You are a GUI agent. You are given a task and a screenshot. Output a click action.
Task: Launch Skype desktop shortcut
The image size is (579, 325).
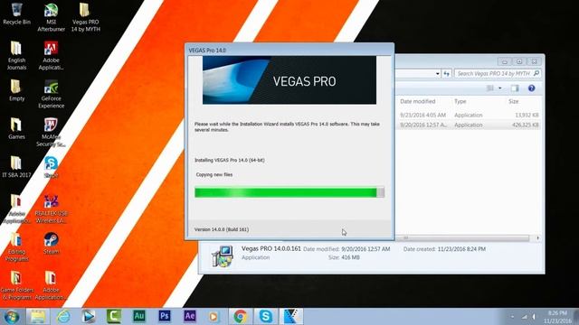[x=51, y=167]
